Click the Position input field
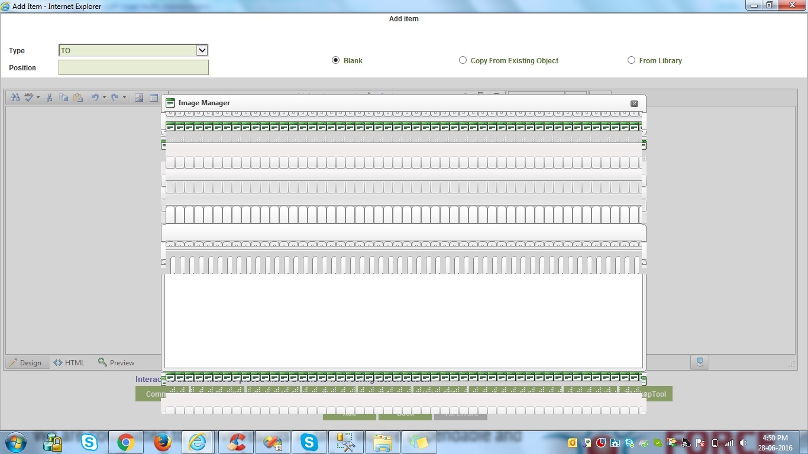Viewport: 808px width, 454px height. tap(134, 67)
